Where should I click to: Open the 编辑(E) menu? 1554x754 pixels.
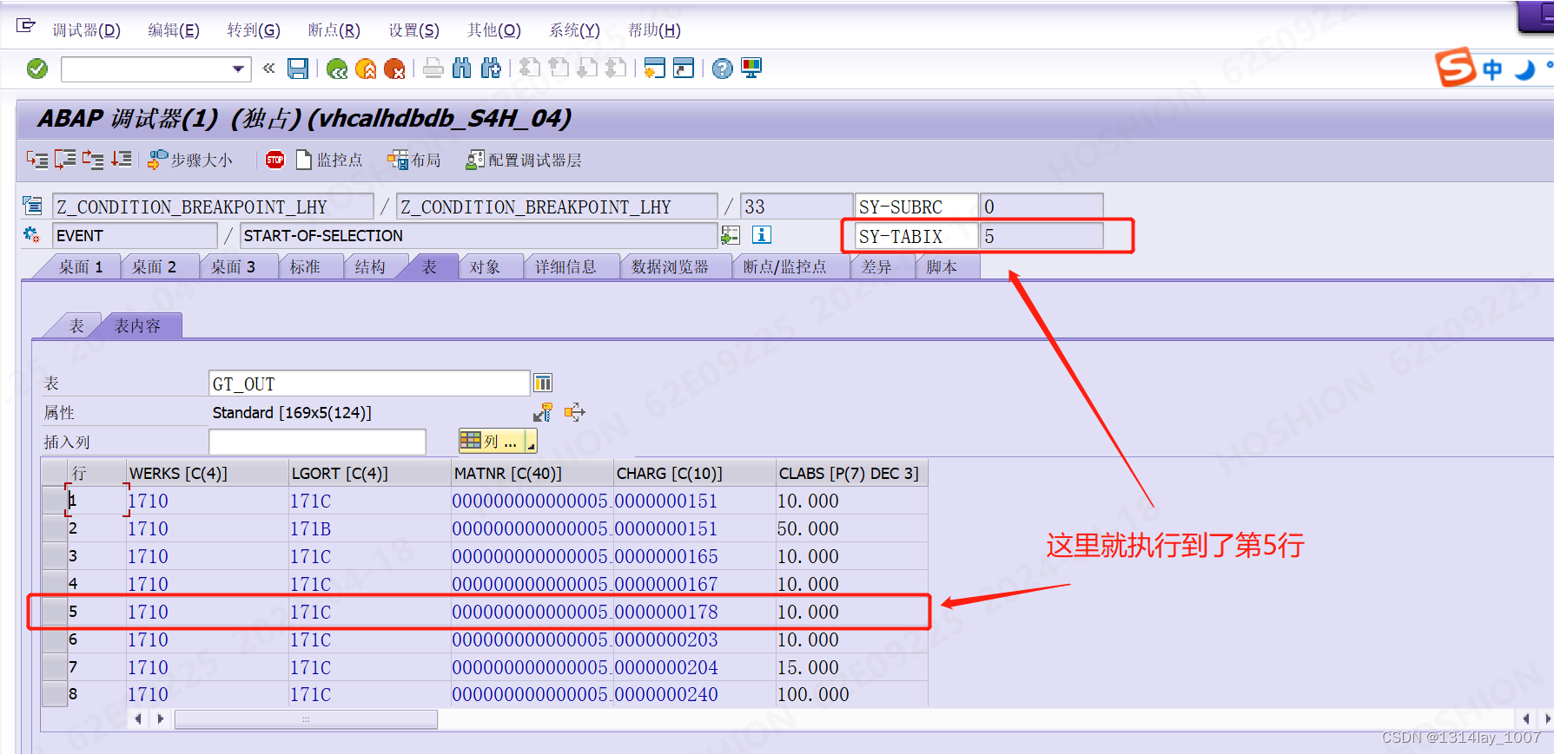pos(174,30)
